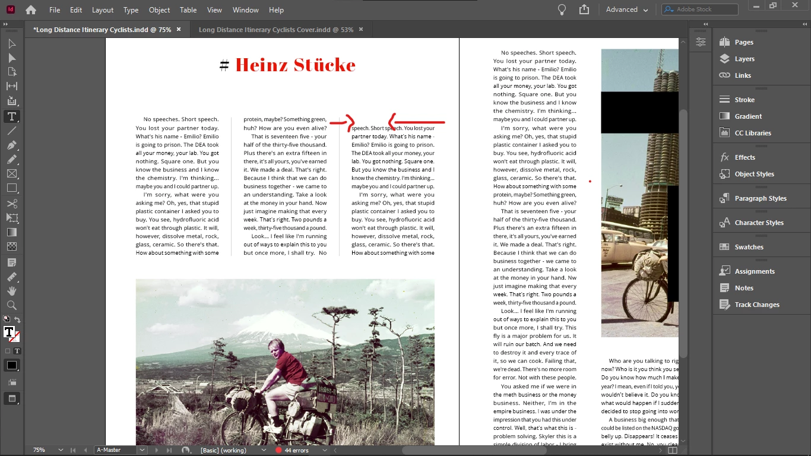The width and height of the screenshot is (811, 456).
Task: Activate the Hand tool
Action: 12,291
